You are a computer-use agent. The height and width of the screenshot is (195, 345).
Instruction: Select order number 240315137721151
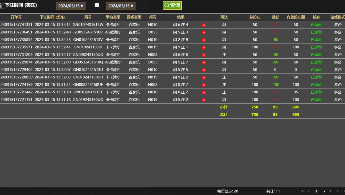(x=16, y=100)
